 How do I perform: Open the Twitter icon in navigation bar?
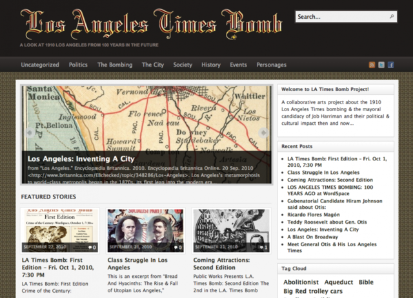[381, 65]
